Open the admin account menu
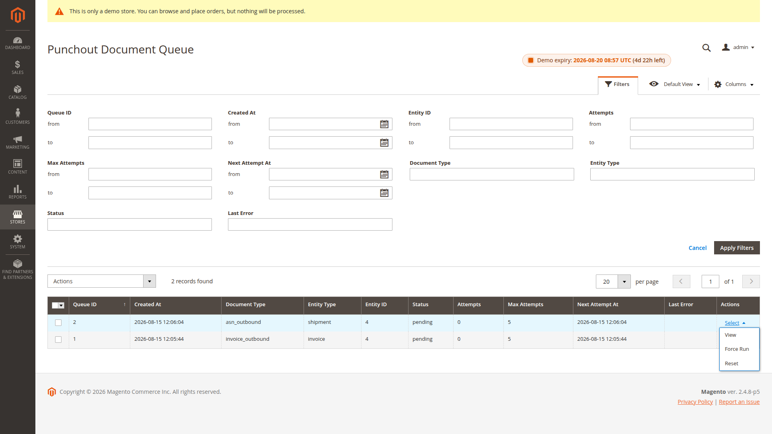This screenshot has height=434, width=772. 738,47
